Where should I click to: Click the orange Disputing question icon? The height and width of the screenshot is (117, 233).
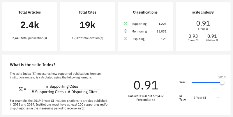(x=126, y=39)
